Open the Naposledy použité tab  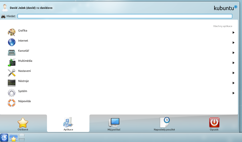164,124
